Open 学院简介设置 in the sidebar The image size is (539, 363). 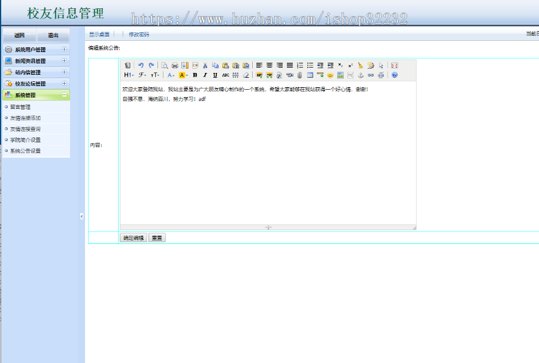coord(25,140)
